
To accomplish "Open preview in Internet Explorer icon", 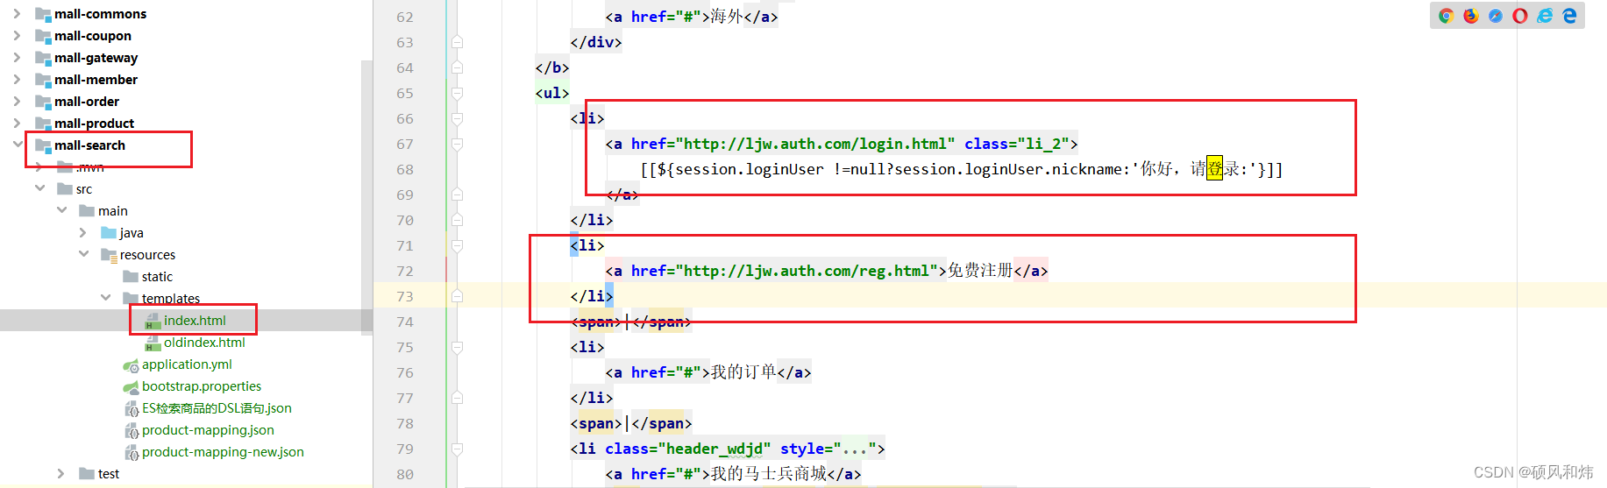I will tap(1545, 16).
